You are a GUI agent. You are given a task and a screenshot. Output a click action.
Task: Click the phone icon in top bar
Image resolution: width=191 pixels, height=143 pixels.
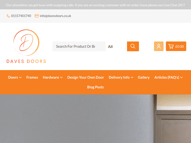pyautogui.click(x=8, y=16)
